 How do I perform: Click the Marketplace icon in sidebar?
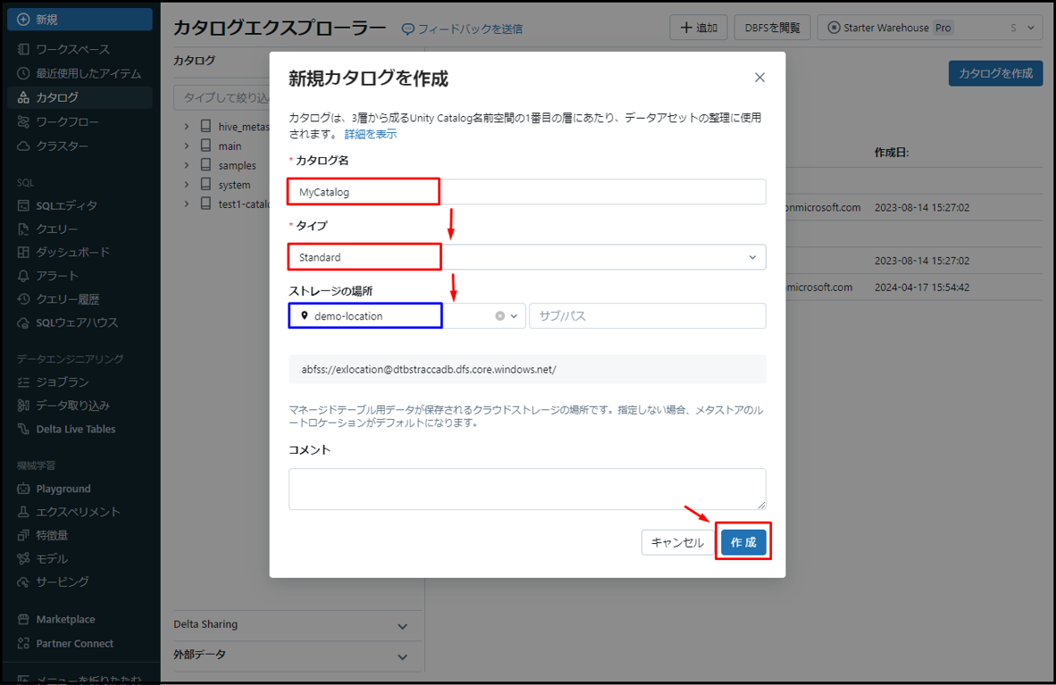(23, 620)
